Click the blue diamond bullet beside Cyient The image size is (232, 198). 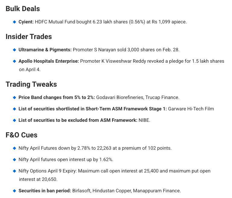(x=14, y=22)
